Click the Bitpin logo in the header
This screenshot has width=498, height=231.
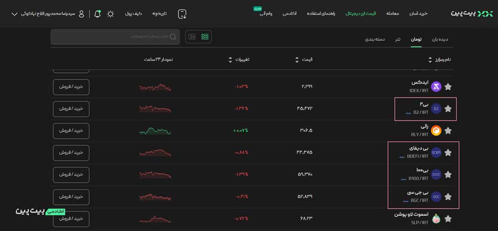pos(472,14)
